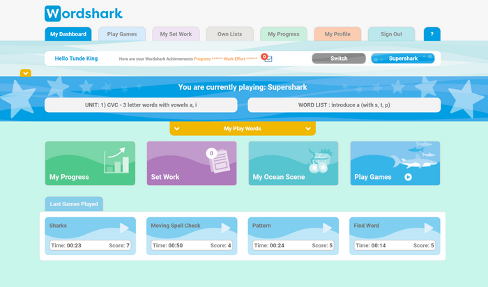Viewport: 488px width, 287px height.
Task: Open the blue Play Games tile
Action: pyautogui.click(x=395, y=164)
